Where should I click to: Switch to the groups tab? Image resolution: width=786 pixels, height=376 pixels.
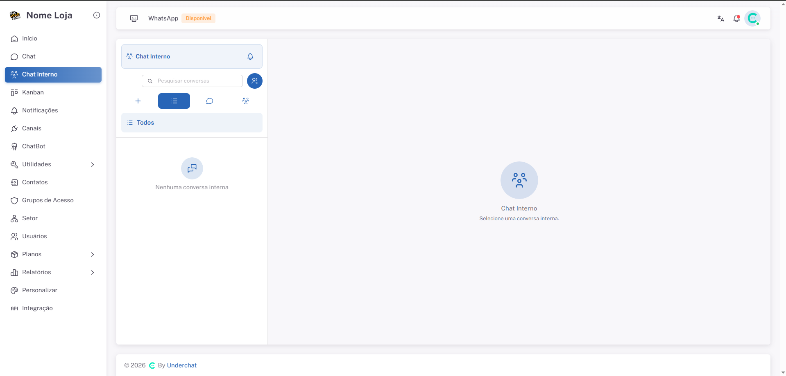(x=246, y=101)
